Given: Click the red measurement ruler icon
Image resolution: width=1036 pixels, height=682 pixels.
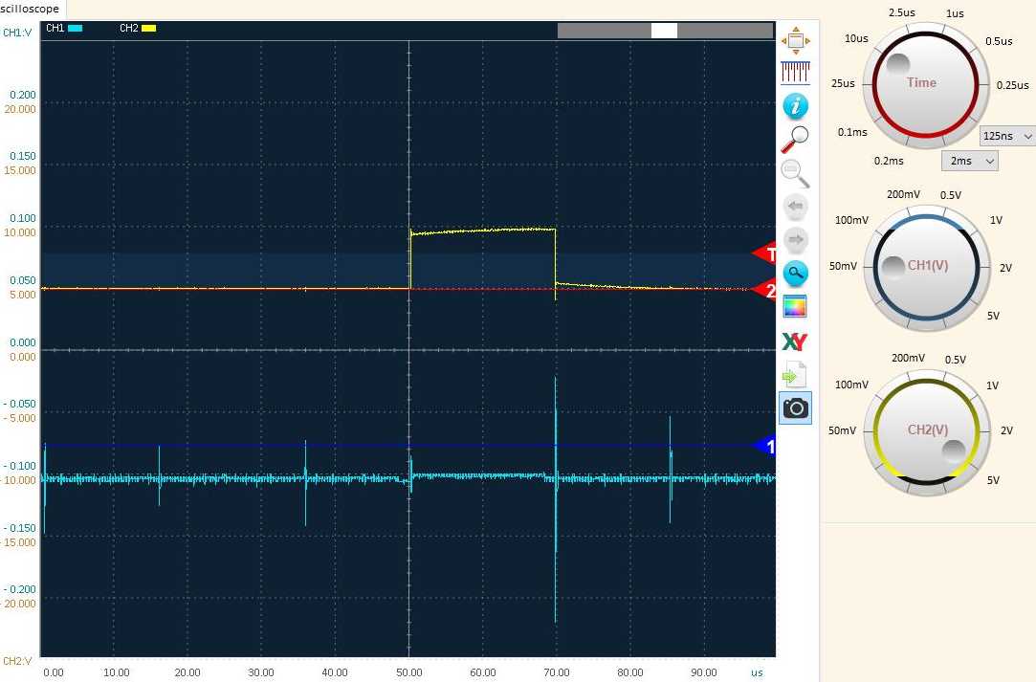Looking at the screenshot, I should click(x=796, y=73).
